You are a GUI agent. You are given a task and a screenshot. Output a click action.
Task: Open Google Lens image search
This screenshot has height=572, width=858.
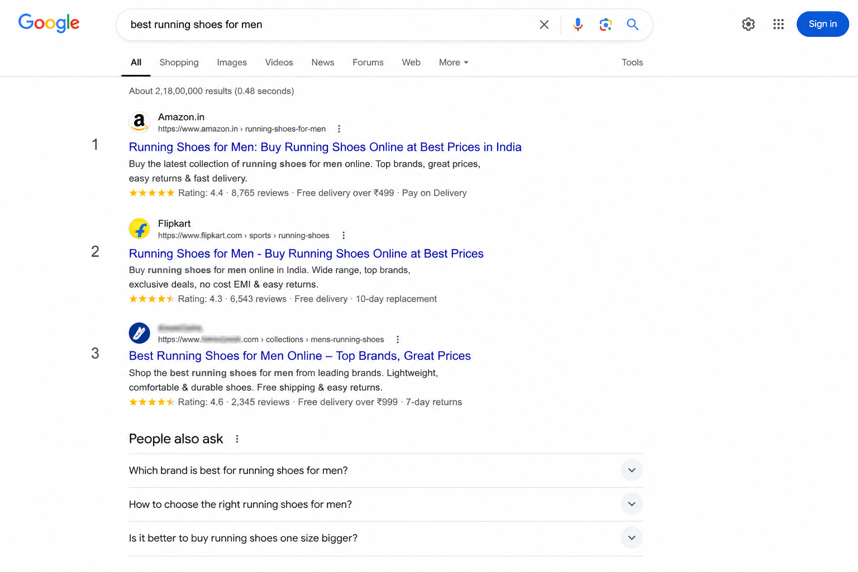(x=606, y=25)
